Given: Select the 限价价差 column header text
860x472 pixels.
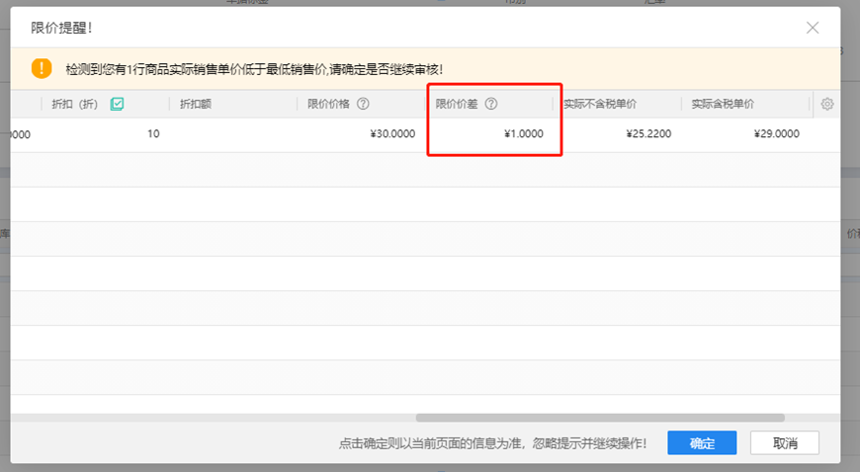Looking at the screenshot, I should [x=457, y=104].
